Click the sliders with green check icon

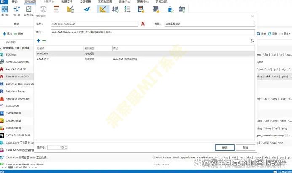coord(115,9)
